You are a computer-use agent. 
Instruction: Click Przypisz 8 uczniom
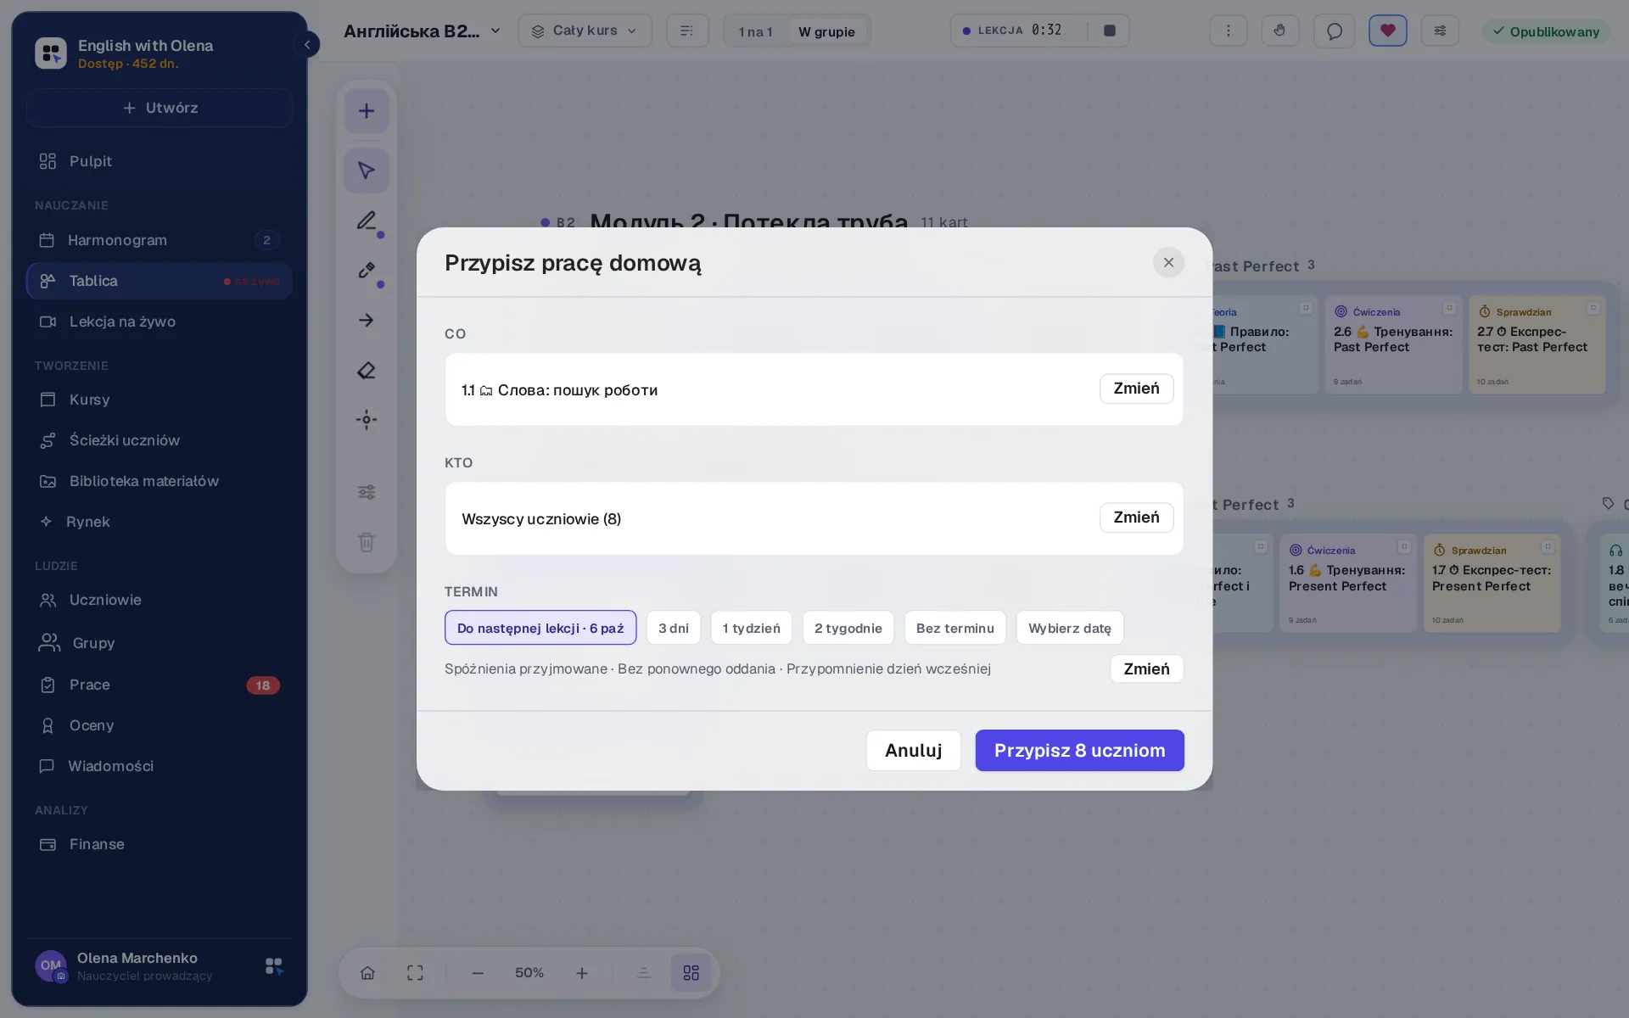click(1079, 751)
